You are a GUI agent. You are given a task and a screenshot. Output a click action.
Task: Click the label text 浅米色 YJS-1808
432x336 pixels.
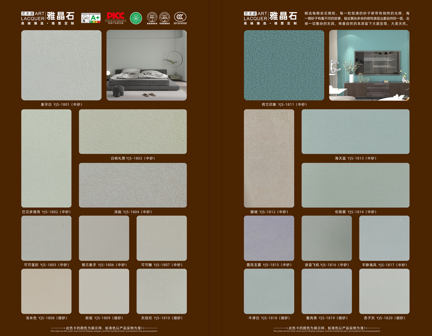(40, 318)
